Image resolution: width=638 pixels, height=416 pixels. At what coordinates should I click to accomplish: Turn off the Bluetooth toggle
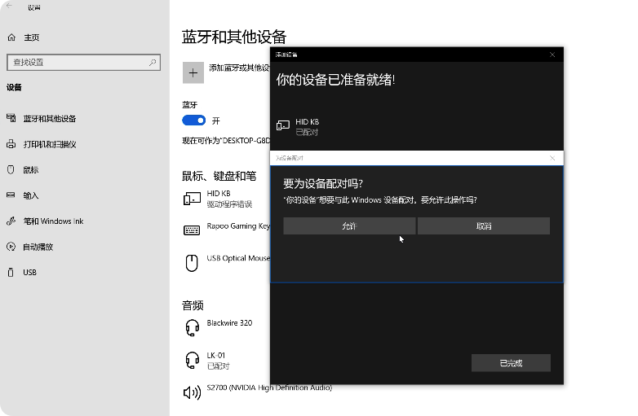click(x=193, y=120)
